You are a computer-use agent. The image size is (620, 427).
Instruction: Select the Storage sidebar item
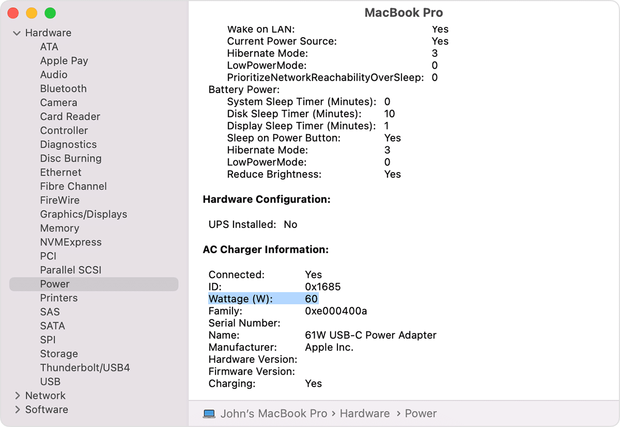pyautogui.click(x=59, y=354)
